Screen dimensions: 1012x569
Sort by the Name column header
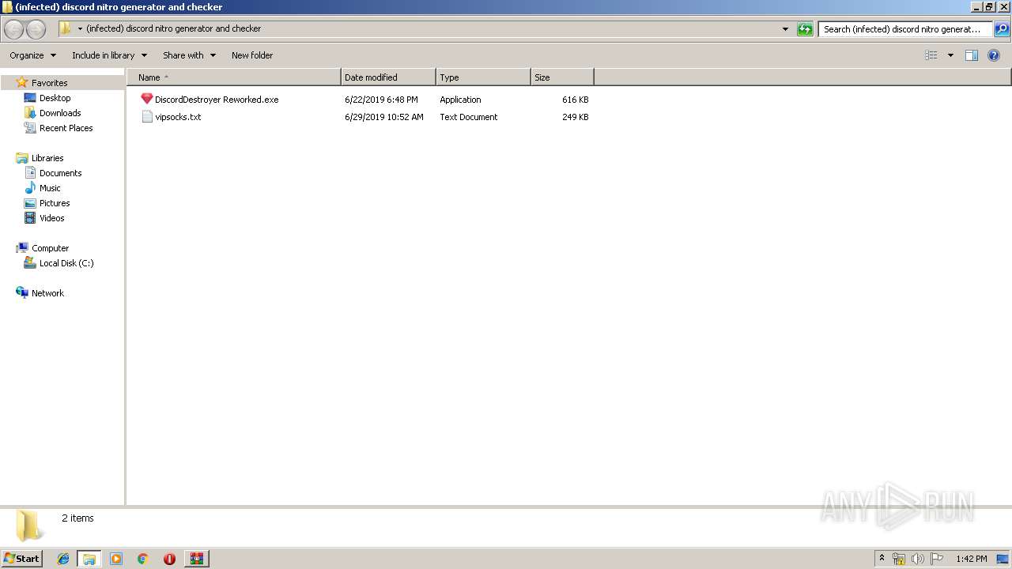233,77
